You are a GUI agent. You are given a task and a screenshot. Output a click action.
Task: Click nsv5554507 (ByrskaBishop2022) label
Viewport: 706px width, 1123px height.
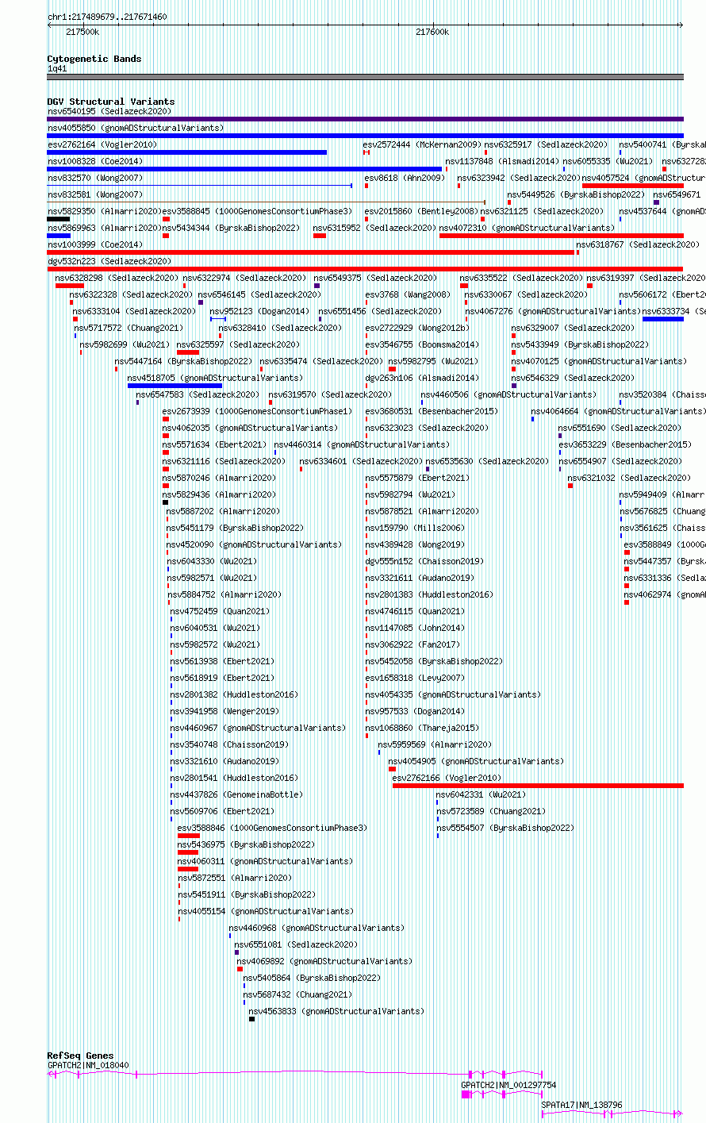[505, 828]
